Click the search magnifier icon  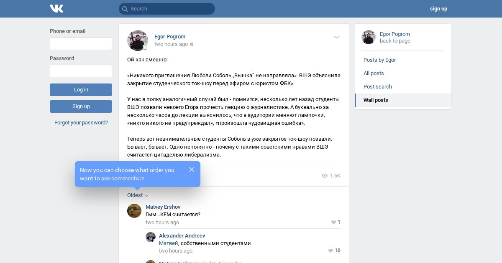[x=125, y=9]
